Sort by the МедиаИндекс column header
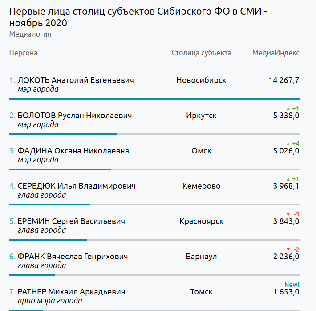Image resolution: width=316 pixels, height=311 pixels. [x=275, y=53]
